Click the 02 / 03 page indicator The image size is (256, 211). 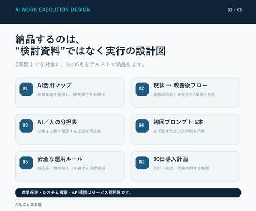pyautogui.click(x=234, y=10)
